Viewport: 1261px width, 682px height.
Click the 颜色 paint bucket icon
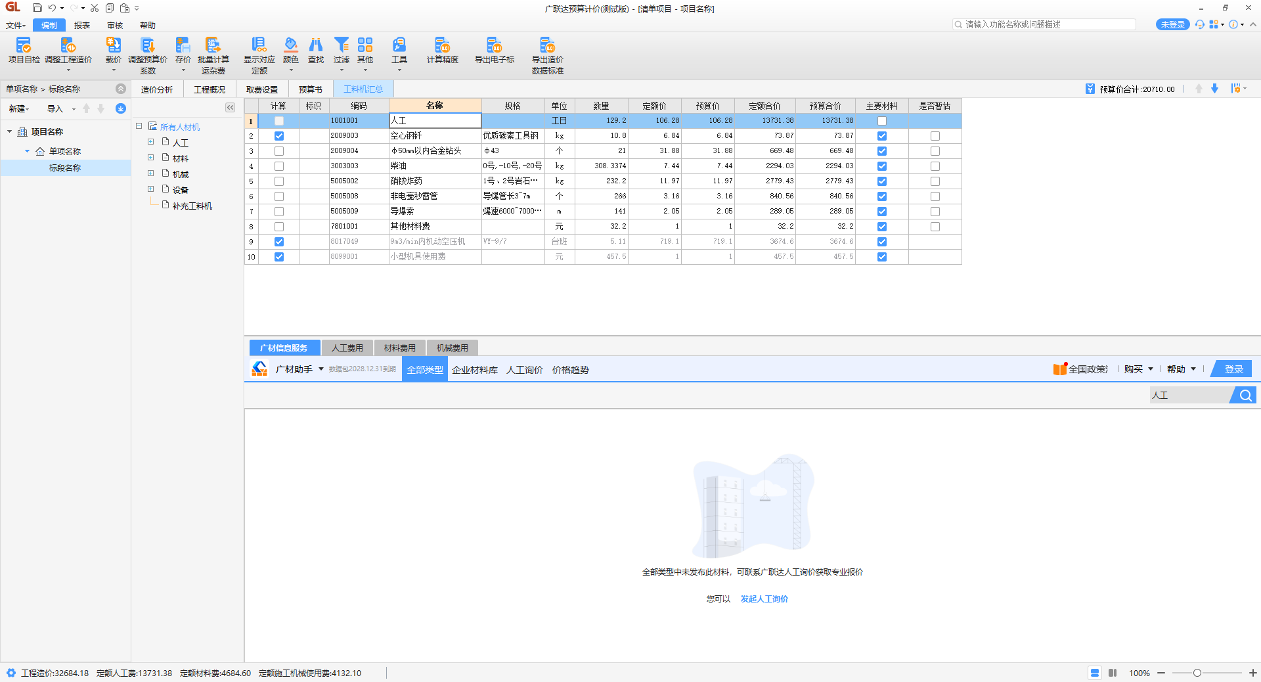click(291, 45)
